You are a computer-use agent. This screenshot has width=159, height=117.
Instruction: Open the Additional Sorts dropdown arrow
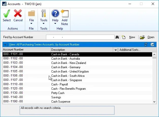[116, 50]
